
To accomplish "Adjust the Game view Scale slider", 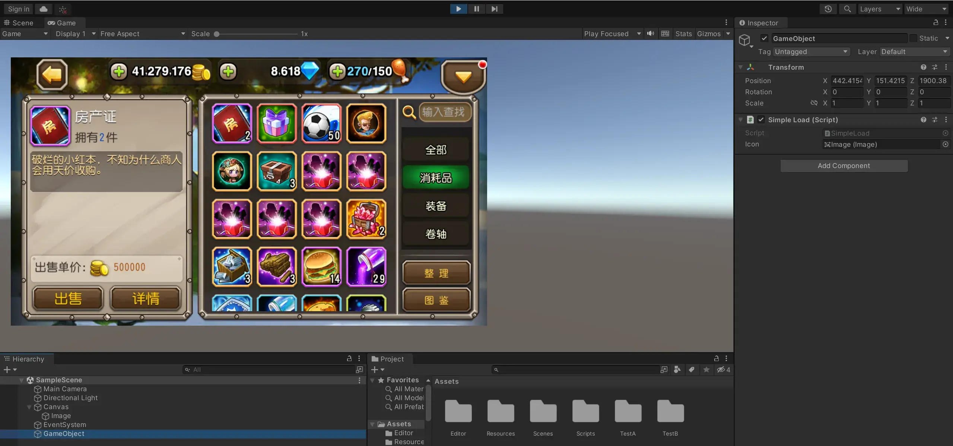I will [256, 34].
